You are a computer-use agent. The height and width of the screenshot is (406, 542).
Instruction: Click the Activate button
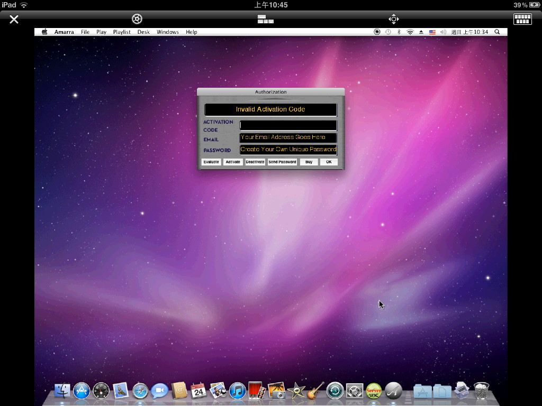pyautogui.click(x=233, y=162)
